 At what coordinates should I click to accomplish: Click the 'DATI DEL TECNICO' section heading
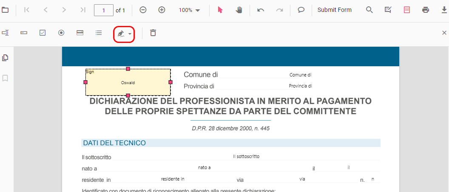pos(114,143)
